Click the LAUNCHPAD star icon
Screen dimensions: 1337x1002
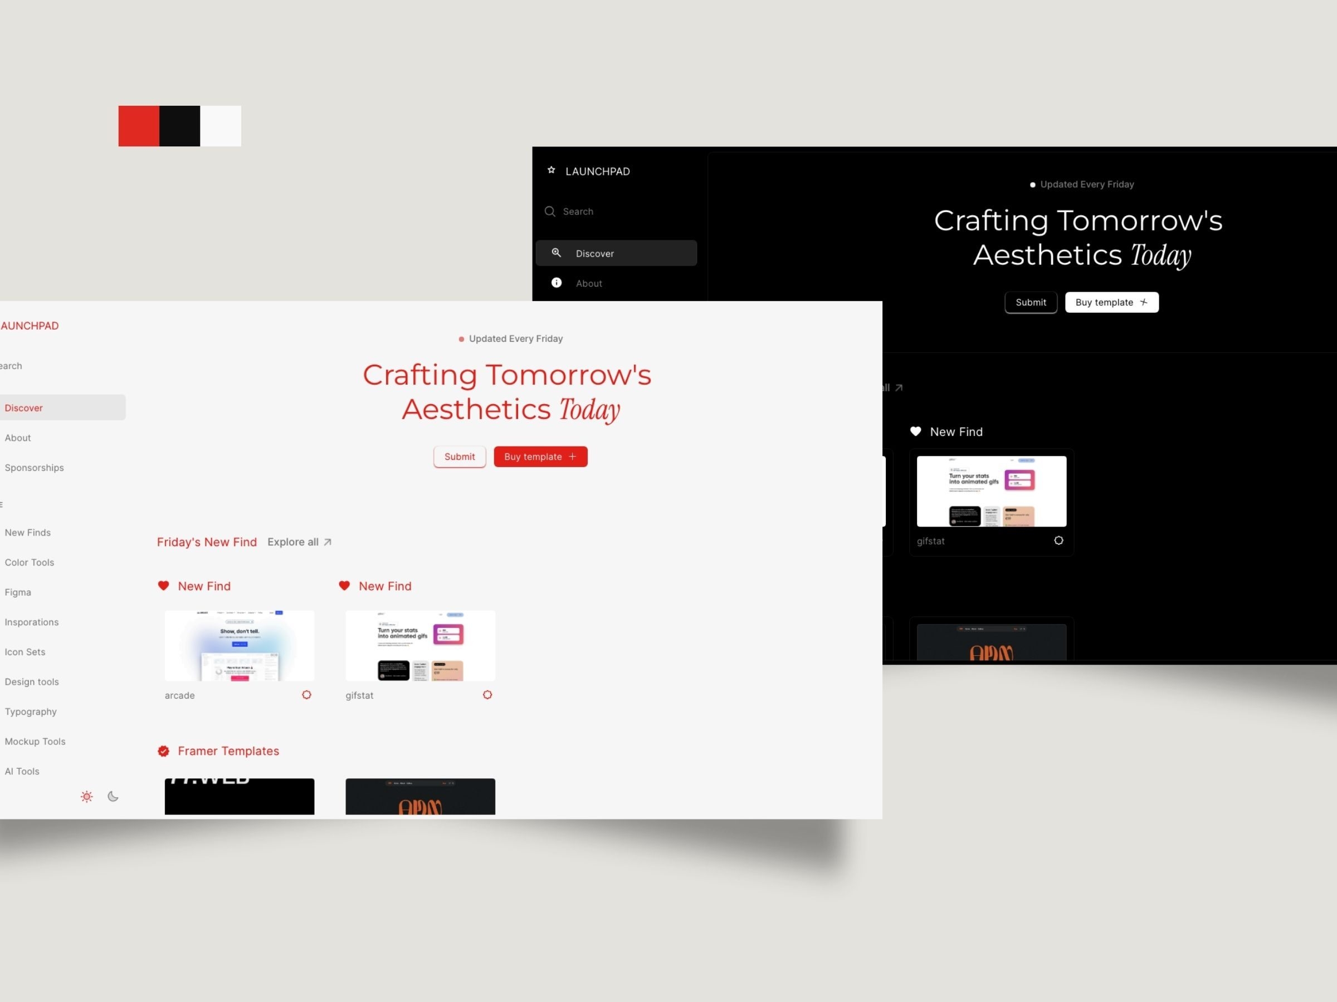click(553, 169)
